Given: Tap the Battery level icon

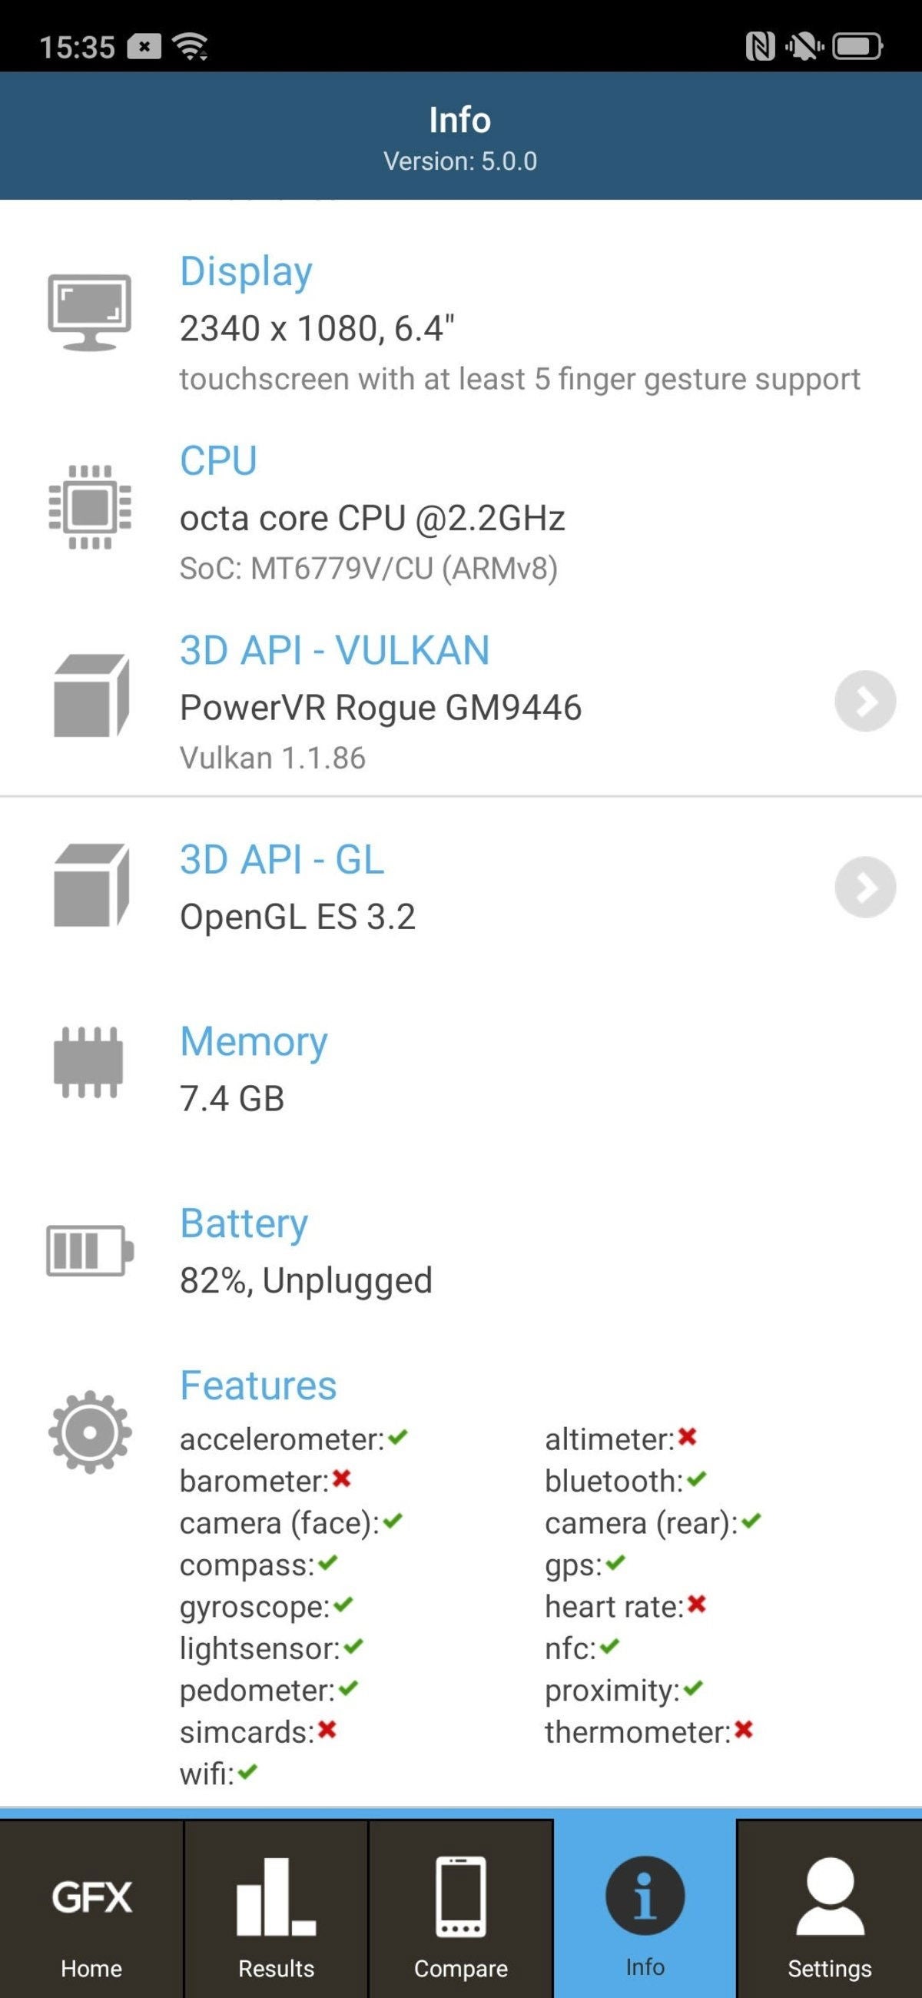Looking at the screenshot, I should click(x=89, y=1250).
